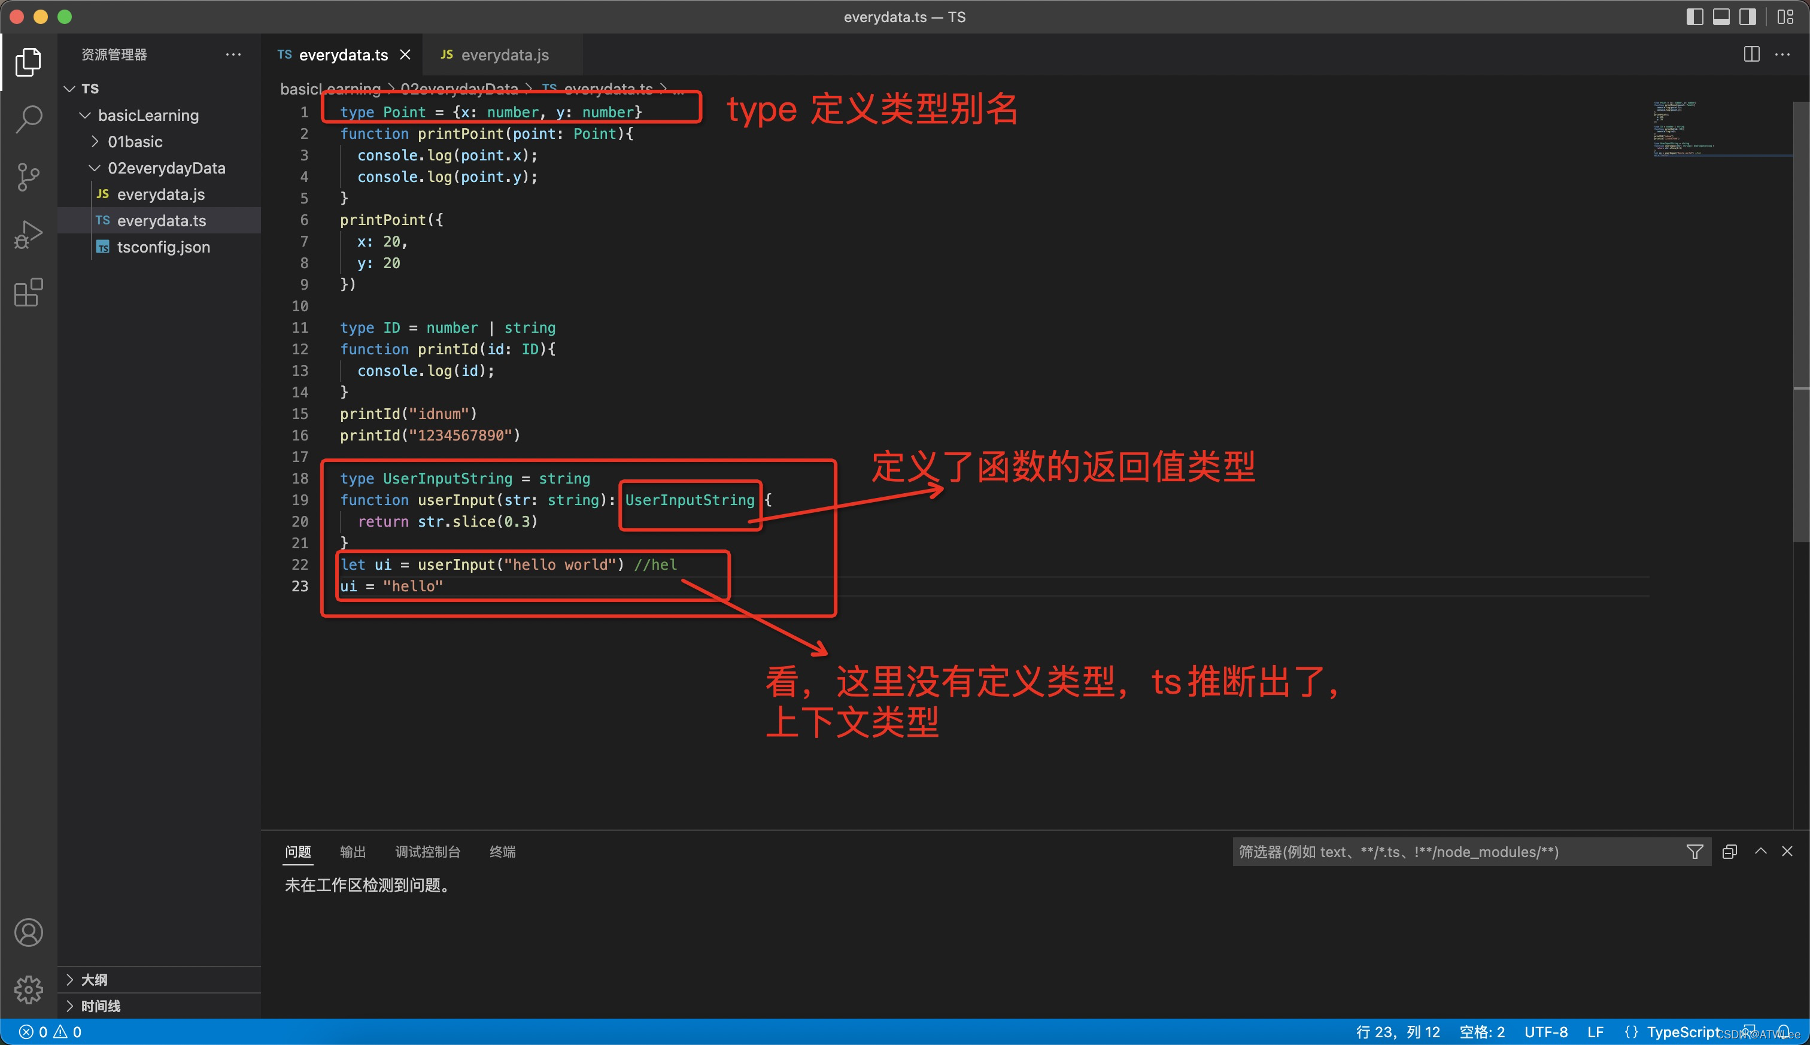Open the Extensions view
The image size is (1810, 1045).
click(29, 292)
